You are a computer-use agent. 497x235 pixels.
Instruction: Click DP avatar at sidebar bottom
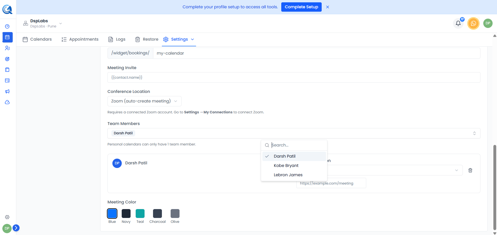(x=7, y=229)
